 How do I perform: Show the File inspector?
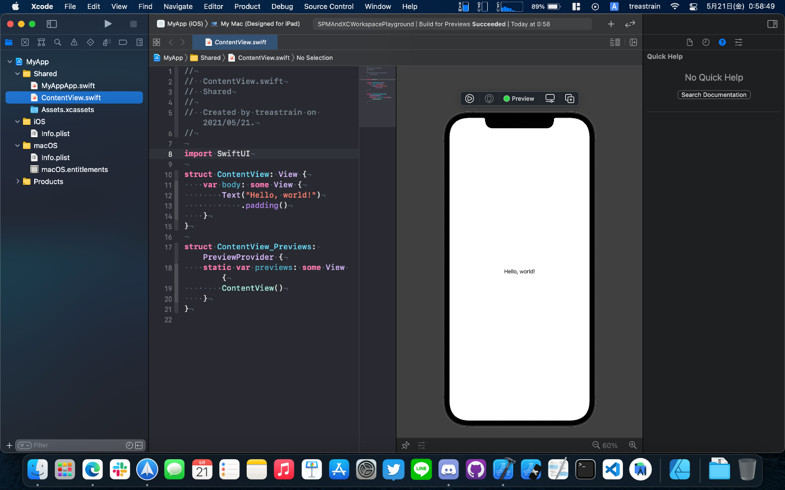[690, 42]
